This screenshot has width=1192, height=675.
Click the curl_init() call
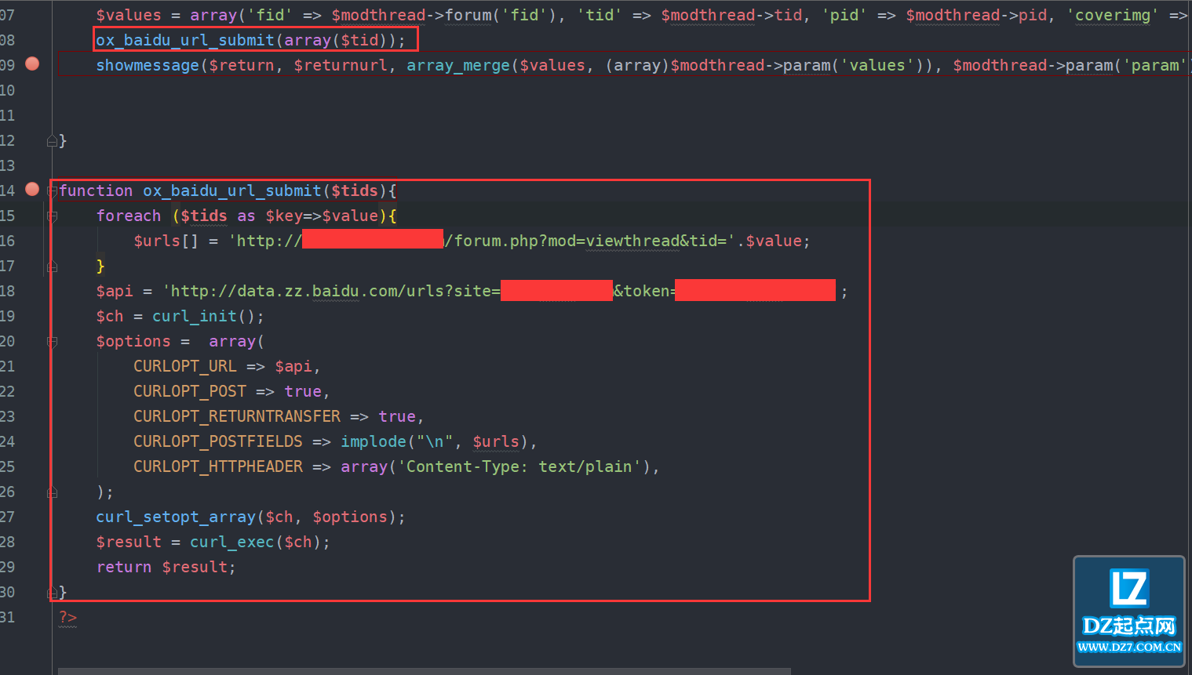click(x=204, y=316)
